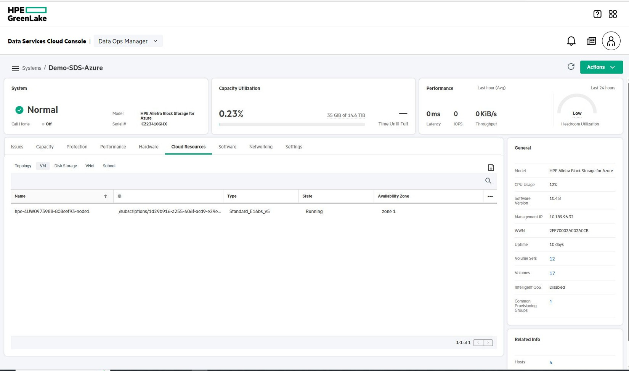Sort by Name ascending arrow

[x=106, y=196]
